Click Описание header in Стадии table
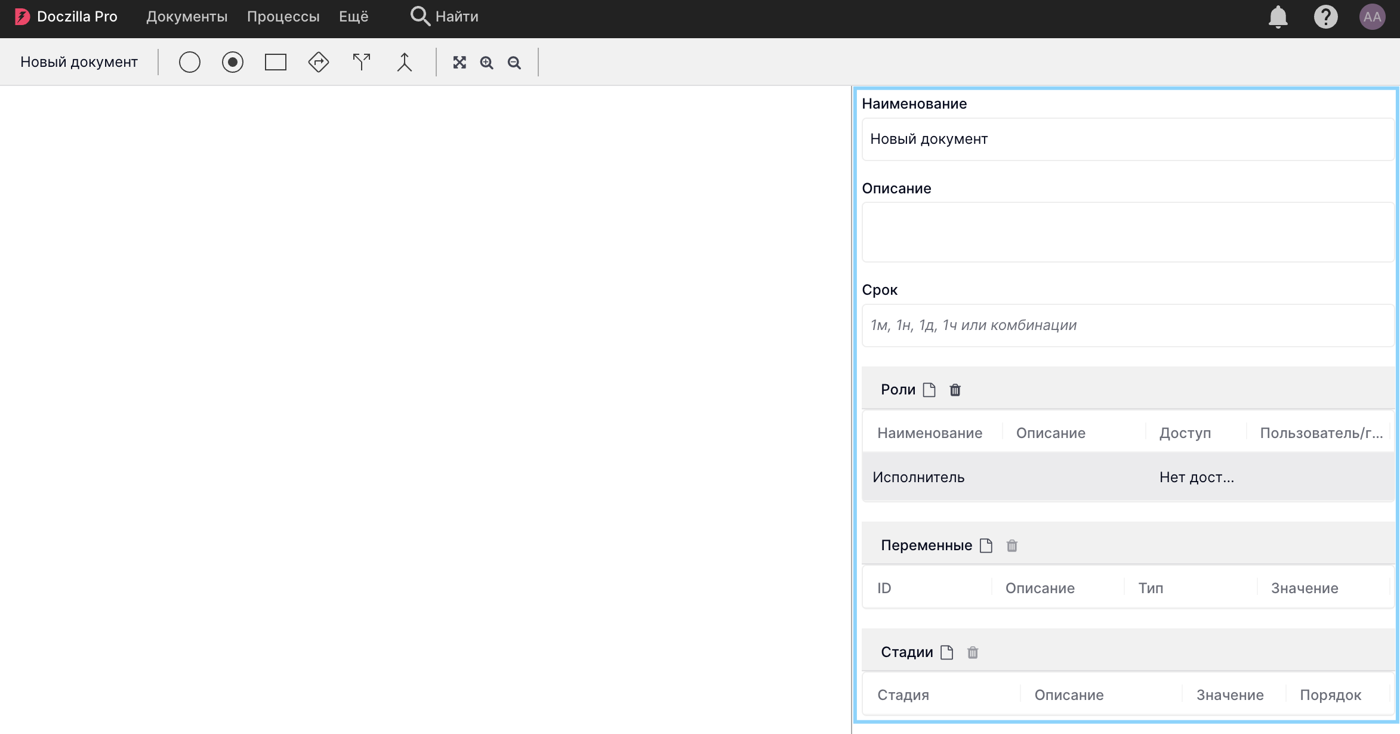Image resolution: width=1400 pixels, height=734 pixels. pyautogui.click(x=1069, y=695)
